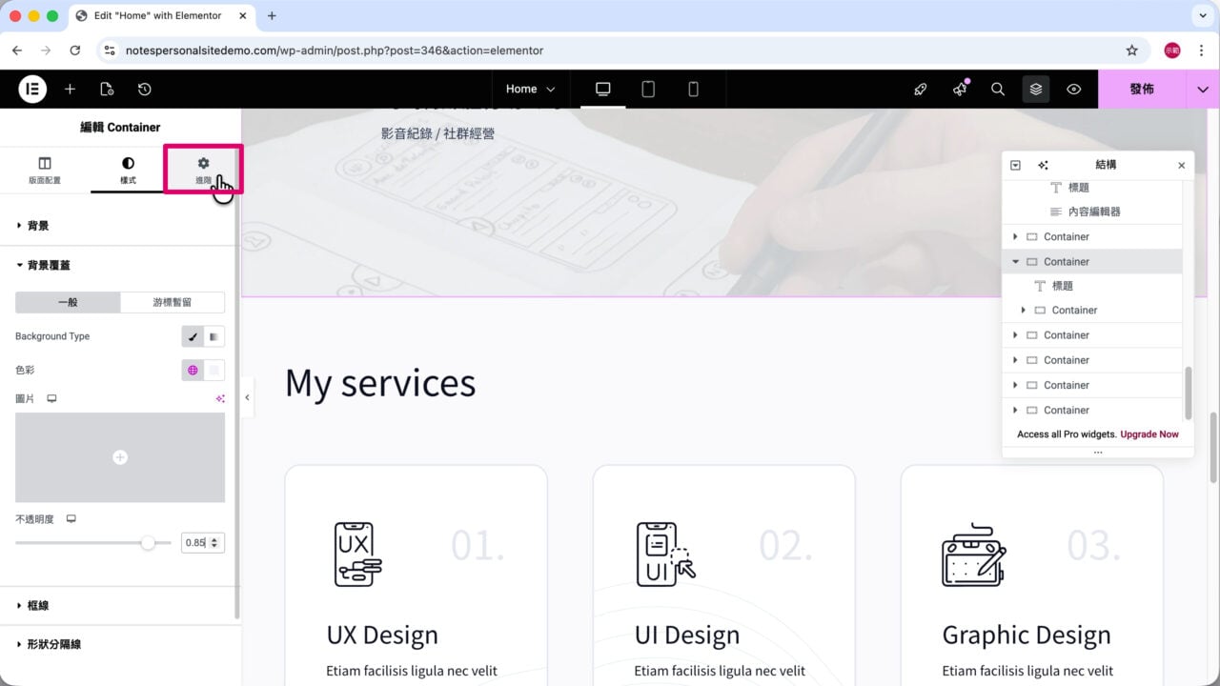The image size is (1220, 686).
Task: Choose gradient background type
Action: (214, 336)
